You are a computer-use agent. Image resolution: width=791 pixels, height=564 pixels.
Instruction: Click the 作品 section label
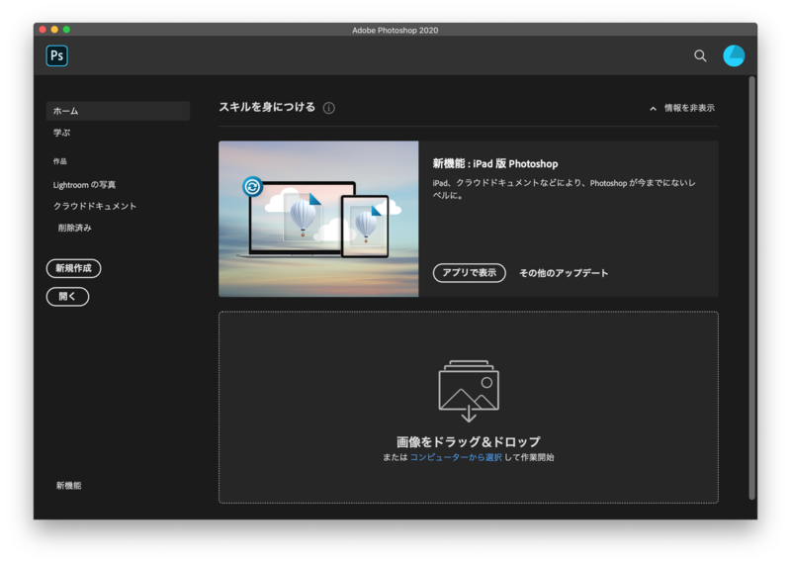(60, 161)
